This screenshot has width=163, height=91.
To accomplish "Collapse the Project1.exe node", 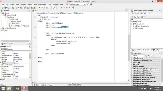I will click(132, 24).
